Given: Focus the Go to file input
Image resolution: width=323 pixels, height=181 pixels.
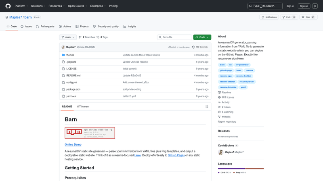Looking at the screenshot, I should [x=174, y=37].
